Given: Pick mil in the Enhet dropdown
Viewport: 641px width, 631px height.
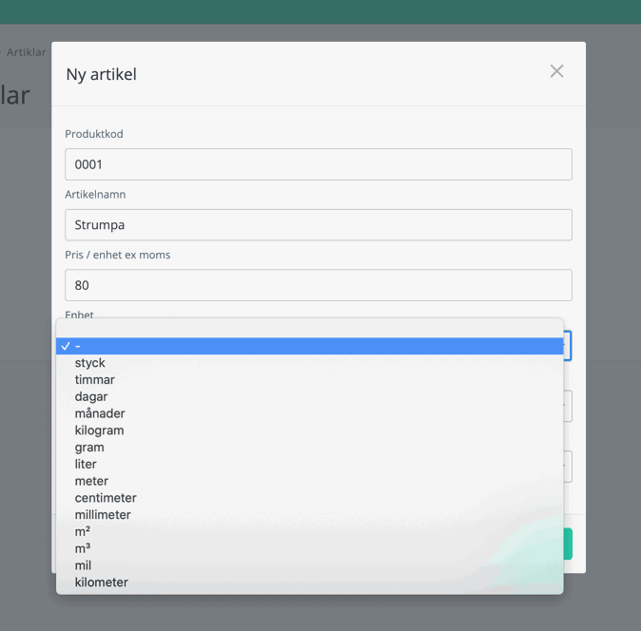Looking at the screenshot, I should (83, 565).
